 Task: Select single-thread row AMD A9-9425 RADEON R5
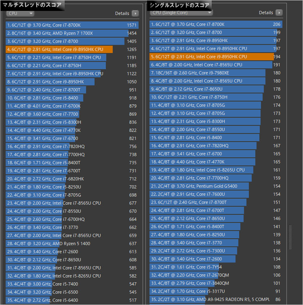(x=216, y=299)
